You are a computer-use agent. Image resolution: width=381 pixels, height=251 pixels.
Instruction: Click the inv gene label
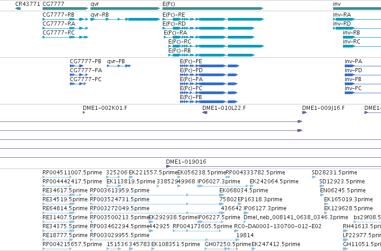337,4
